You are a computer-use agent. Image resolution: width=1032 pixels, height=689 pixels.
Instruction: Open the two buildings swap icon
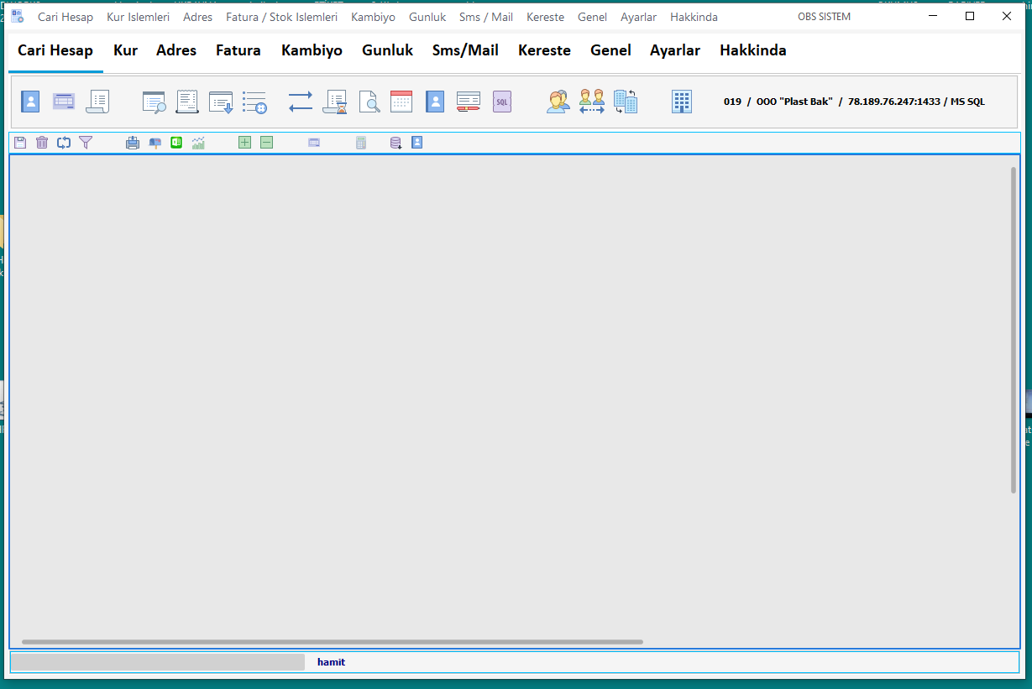point(626,102)
